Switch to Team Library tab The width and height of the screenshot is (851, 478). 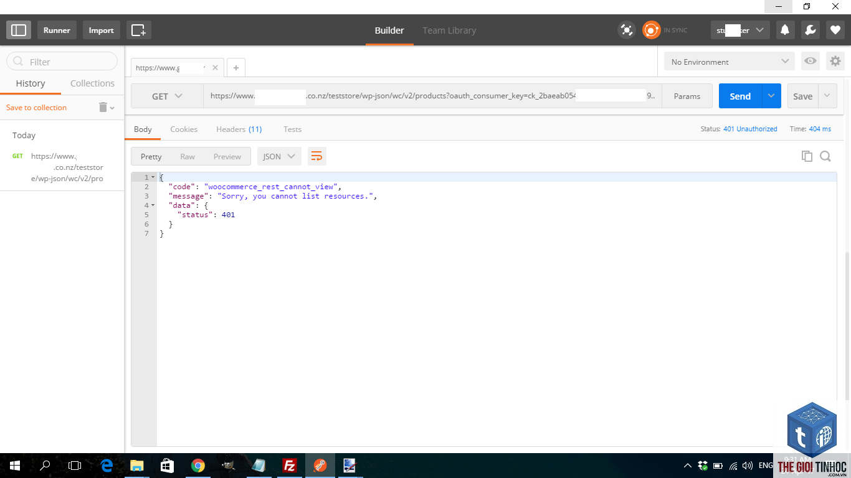tap(449, 30)
